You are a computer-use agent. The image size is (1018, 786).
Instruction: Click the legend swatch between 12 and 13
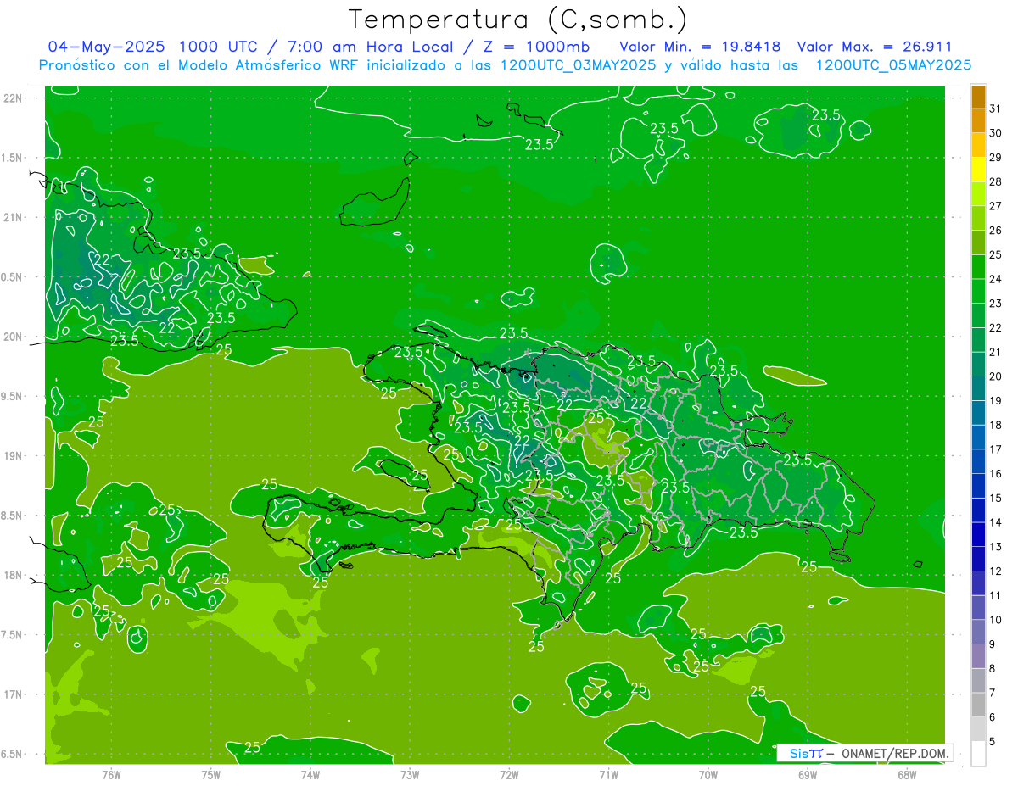click(x=978, y=559)
